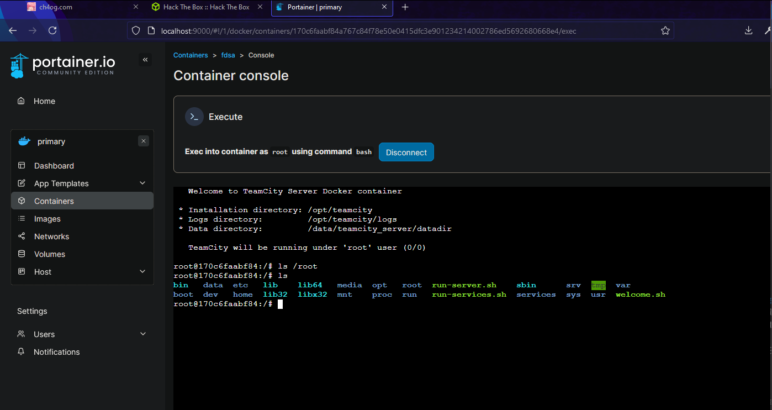Click the Images list icon
The width and height of the screenshot is (772, 410).
coord(22,219)
